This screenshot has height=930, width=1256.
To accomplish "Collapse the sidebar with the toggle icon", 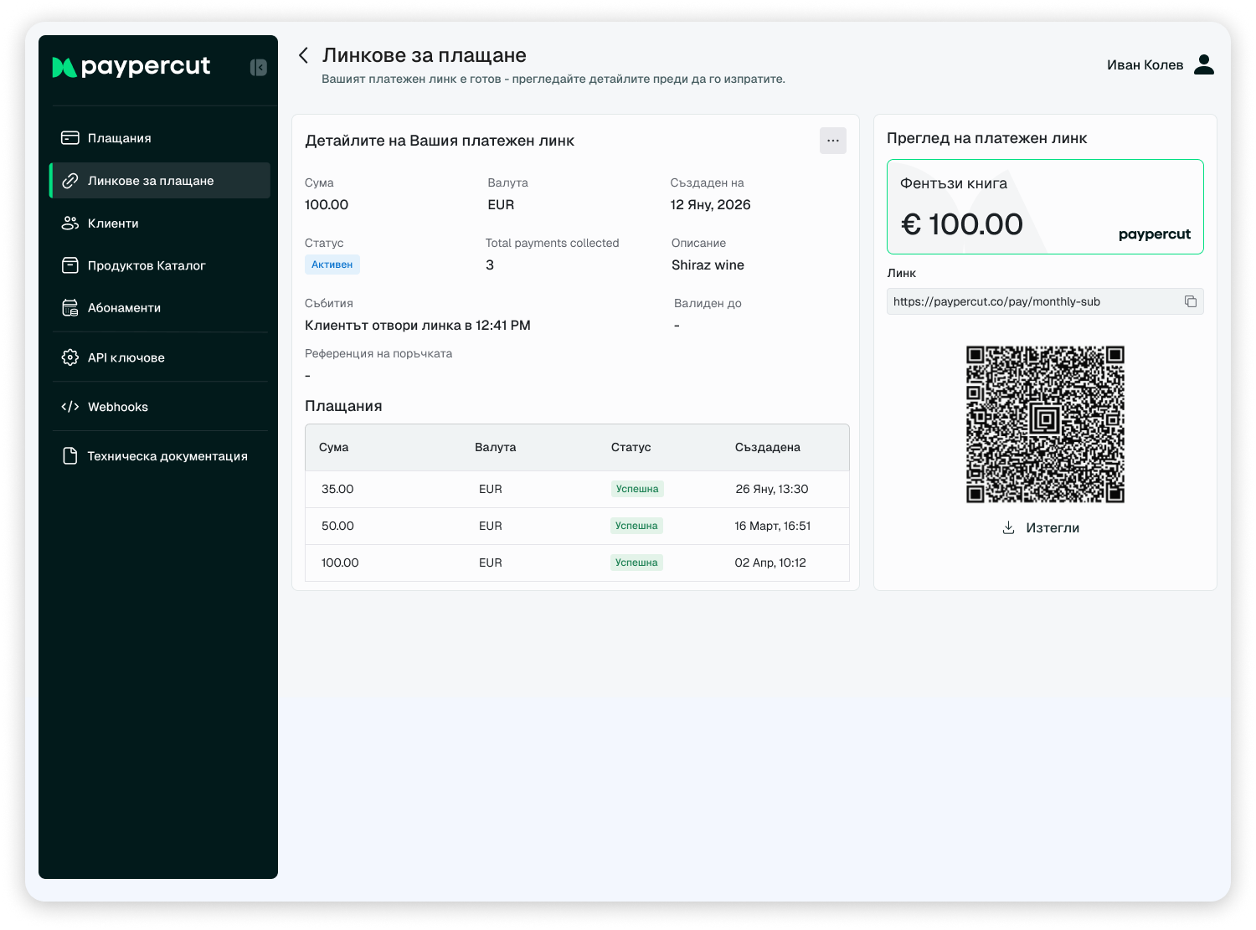I will tap(259, 68).
